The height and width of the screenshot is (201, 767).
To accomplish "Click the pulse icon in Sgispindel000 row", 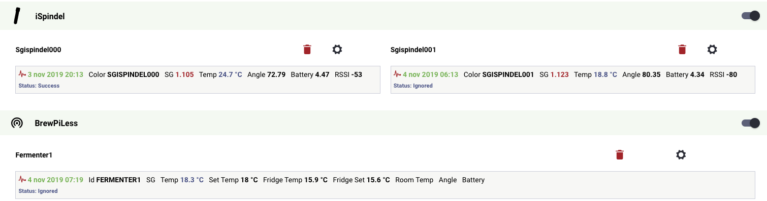I will click(x=22, y=74).
